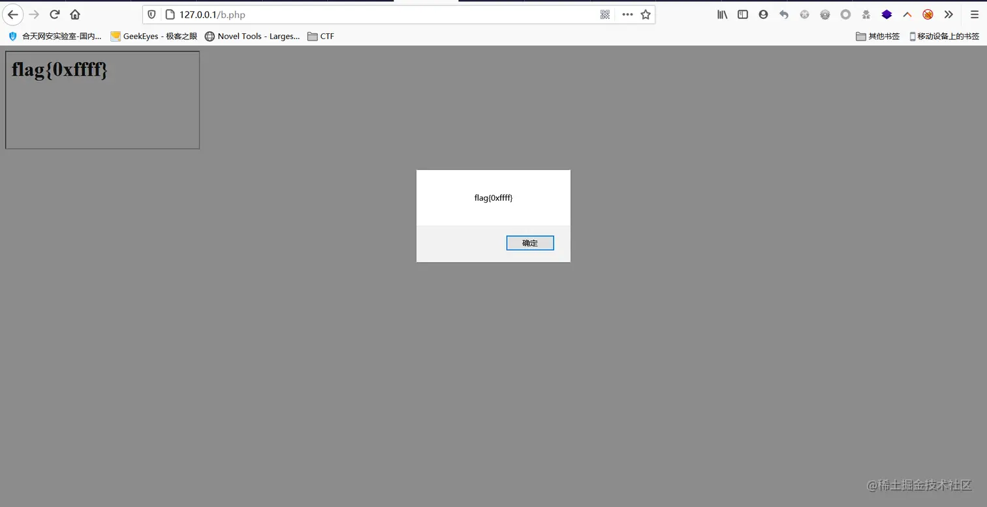This screenshot has height=507, width=987.
Task: Open the 移动设备上的书签 folder
Action: pos(944,36)
